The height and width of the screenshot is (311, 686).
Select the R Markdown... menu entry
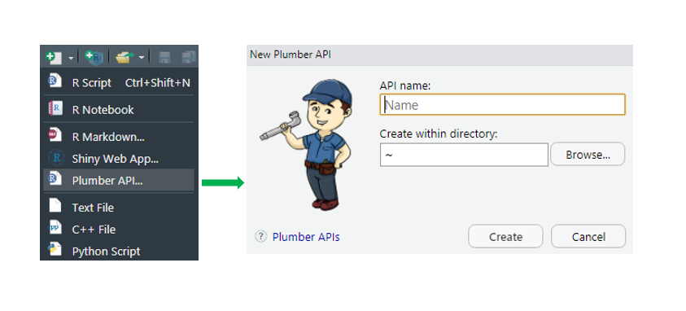pos(119,137)
